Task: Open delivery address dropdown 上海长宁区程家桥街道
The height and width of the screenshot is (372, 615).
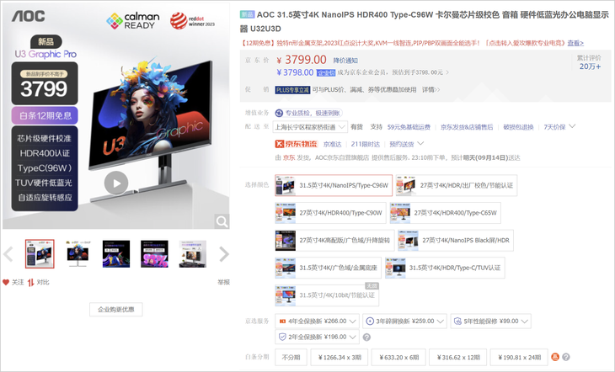Action: point(311,127)
